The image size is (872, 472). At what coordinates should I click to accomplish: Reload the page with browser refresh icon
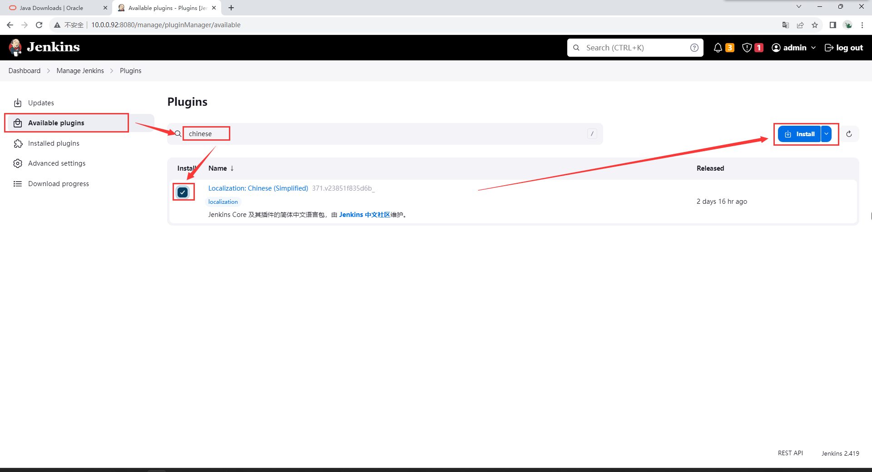[x=39, y=25]
